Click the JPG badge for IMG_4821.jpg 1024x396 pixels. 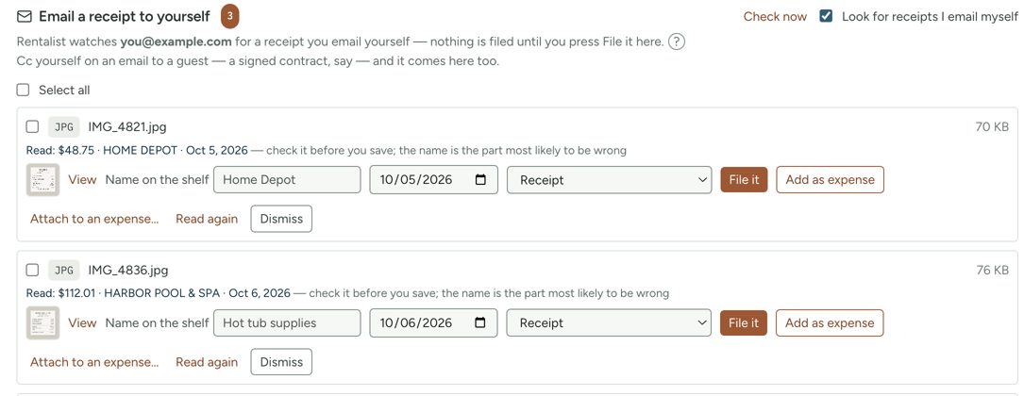pyautogui.click(x=64, y=127)
